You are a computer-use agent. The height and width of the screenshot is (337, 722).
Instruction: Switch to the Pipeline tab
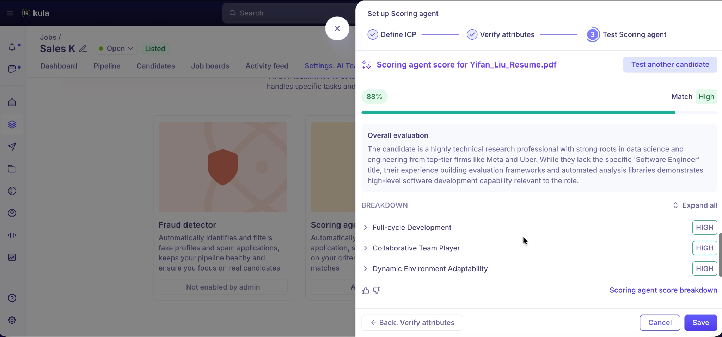(107, 66)
